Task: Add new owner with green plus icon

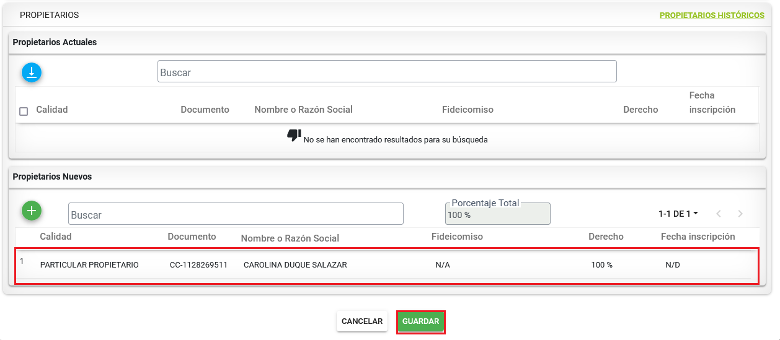Action: click(x=32, y=211)
